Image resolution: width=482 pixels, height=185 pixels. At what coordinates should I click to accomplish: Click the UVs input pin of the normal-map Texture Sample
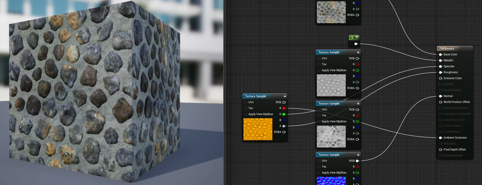319,161
